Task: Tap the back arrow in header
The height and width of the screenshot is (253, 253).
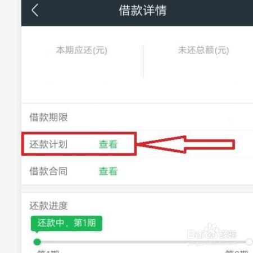Action: point(35,10)
